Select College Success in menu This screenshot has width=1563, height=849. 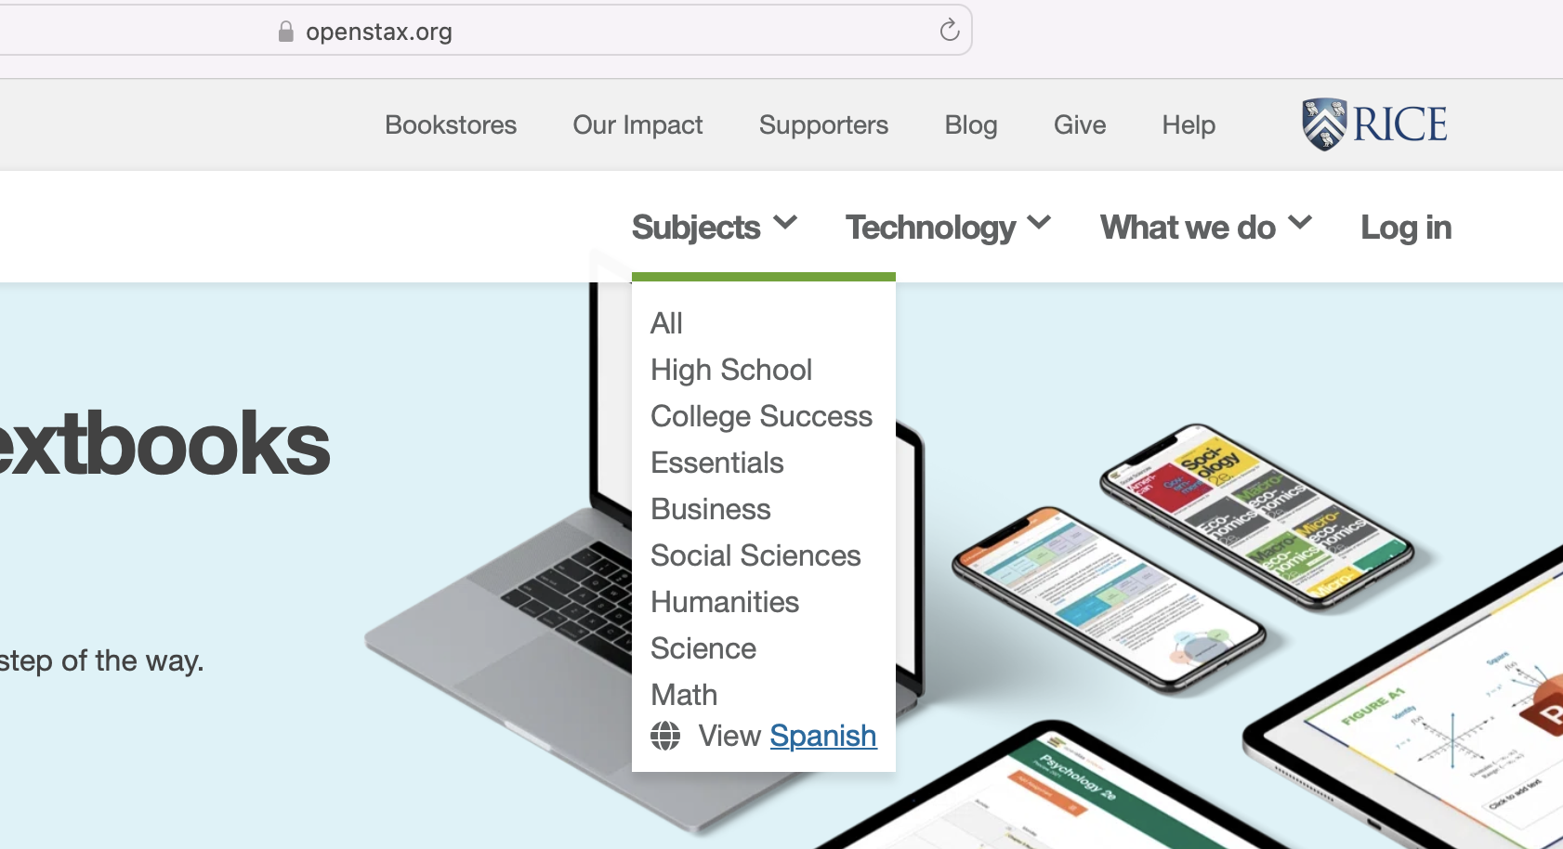click(x=761, y=416)
